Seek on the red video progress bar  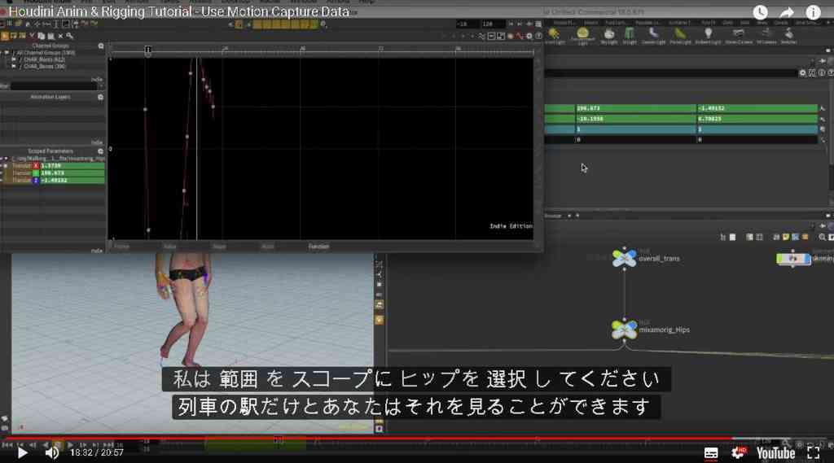tap(367, 439)
